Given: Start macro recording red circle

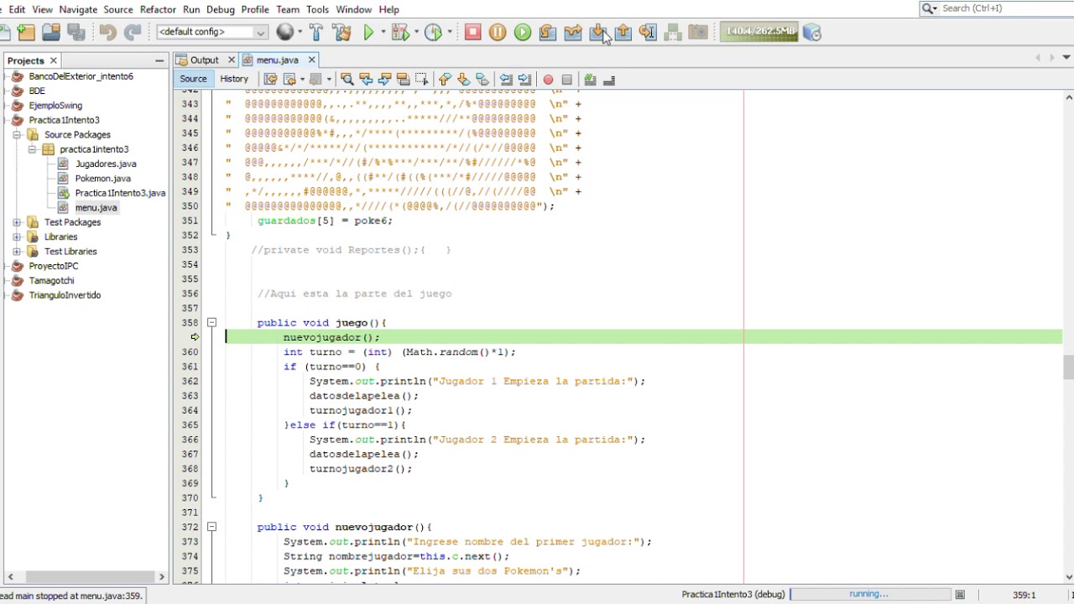Looking at the screenshot, I should click(x=548, y=80).
